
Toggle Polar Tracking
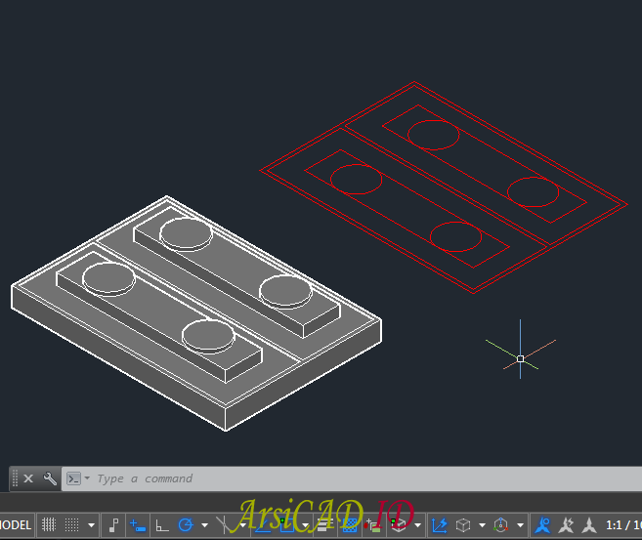coord(186,524)
